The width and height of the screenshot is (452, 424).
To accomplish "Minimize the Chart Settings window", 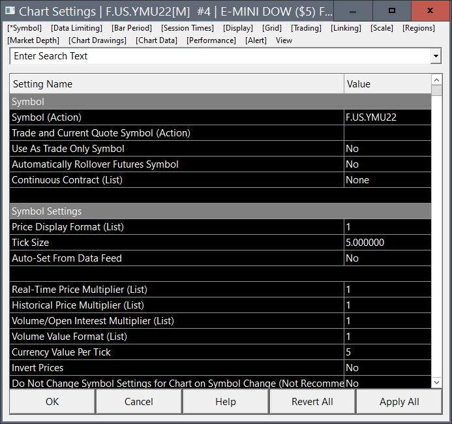I will click(x=353, y=11).
